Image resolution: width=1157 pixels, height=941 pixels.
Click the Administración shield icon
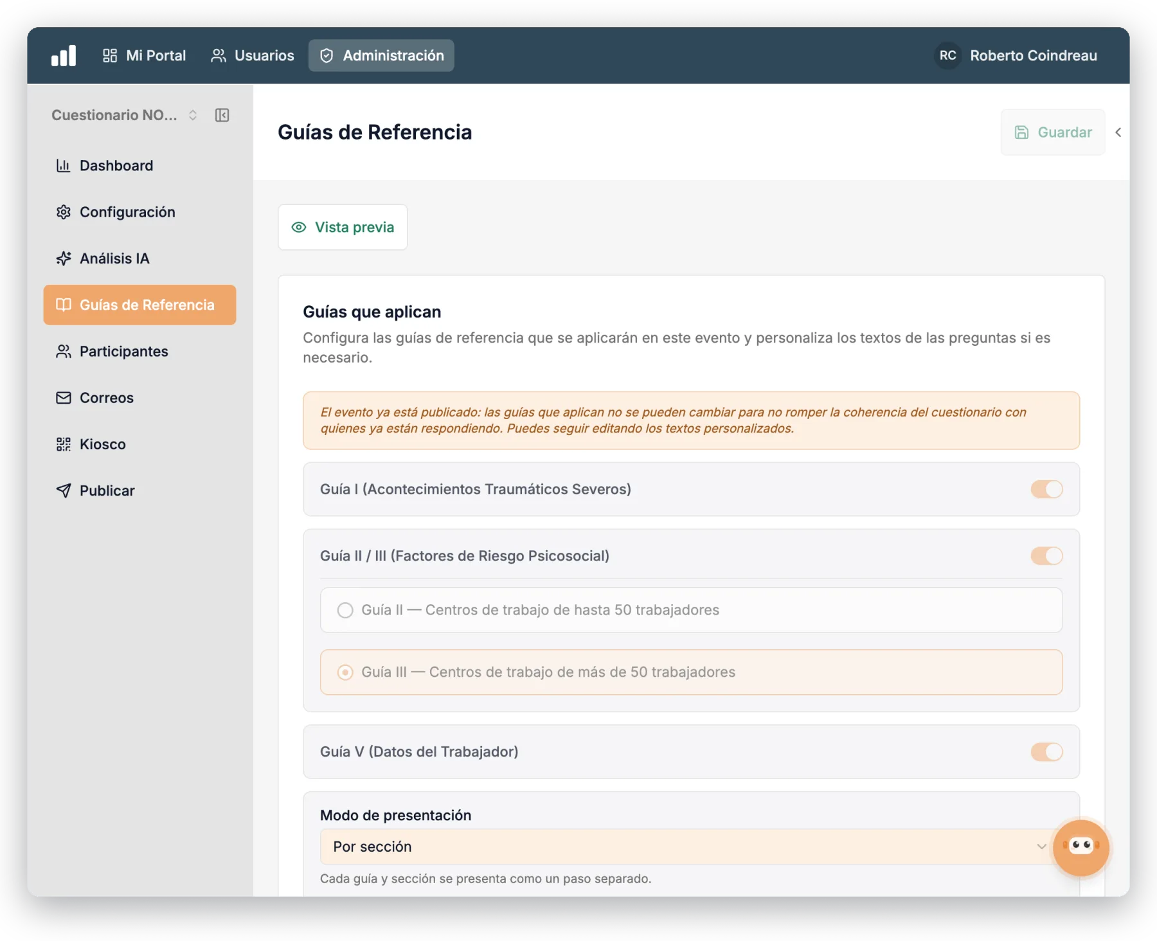327,56
